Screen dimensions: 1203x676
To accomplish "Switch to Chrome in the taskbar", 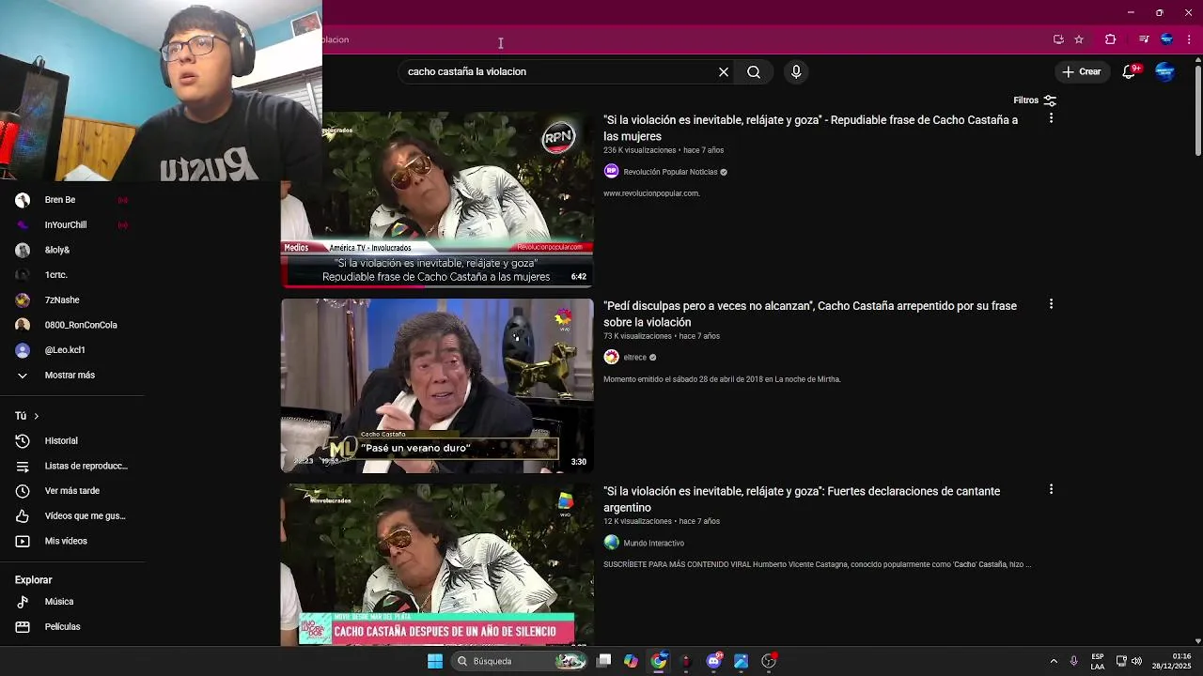I will click(x=659, y=661).
